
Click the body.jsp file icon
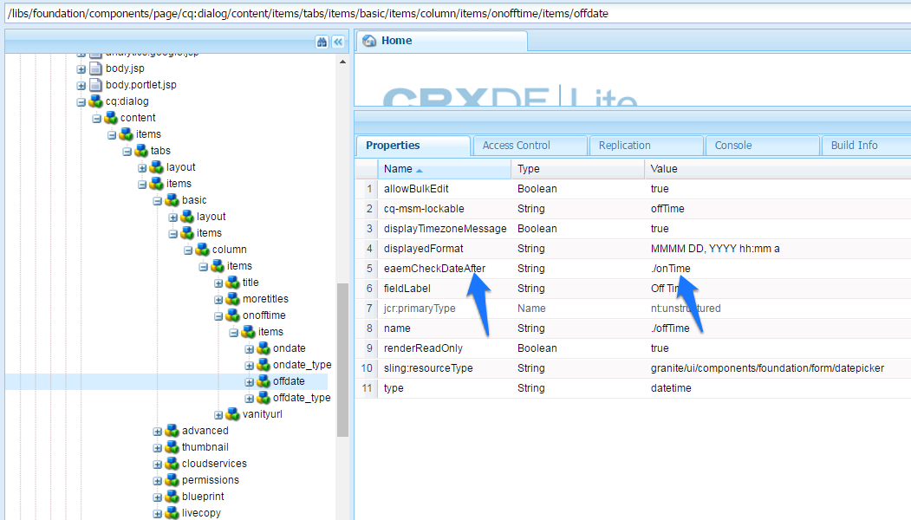click(96, 68)
